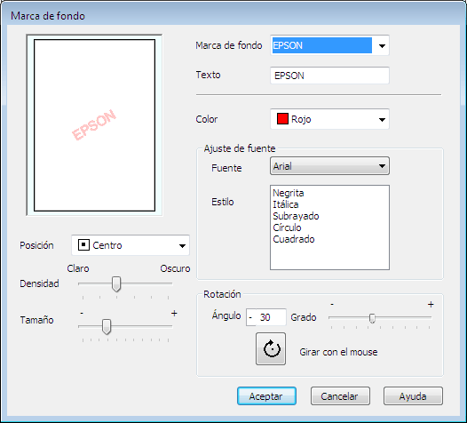Expand the Color dropdown arrow
Image resolution: width=467 pixels, height=423 pixels.
coord(382,119)
